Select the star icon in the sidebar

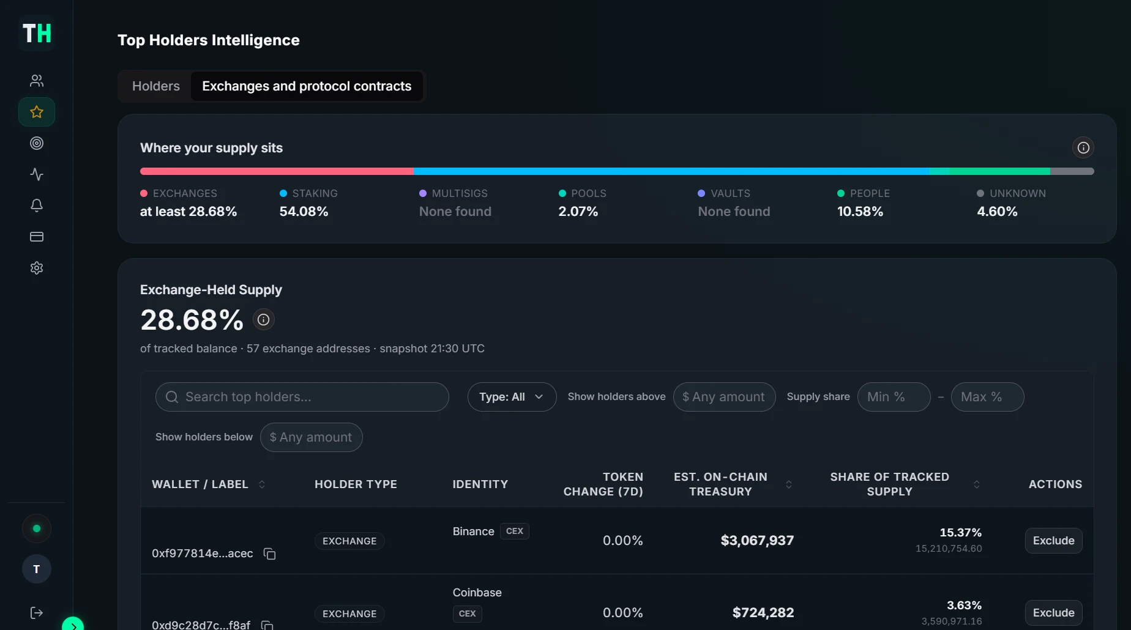point(37,112)
